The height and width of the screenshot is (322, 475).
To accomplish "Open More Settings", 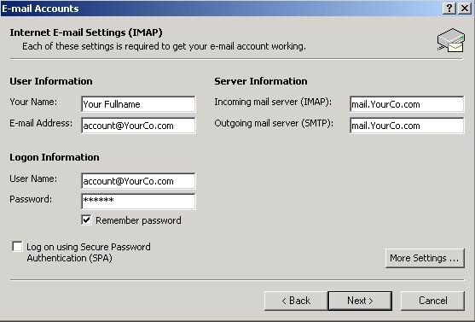I will 425,258.
